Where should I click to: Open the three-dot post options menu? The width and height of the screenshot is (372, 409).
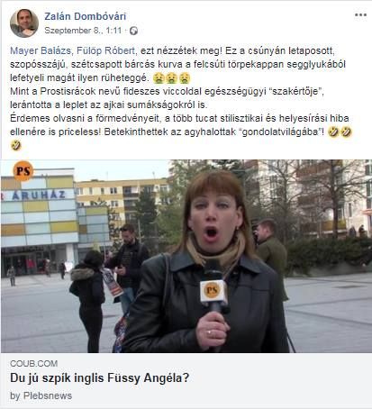click(x=360, y=15)
